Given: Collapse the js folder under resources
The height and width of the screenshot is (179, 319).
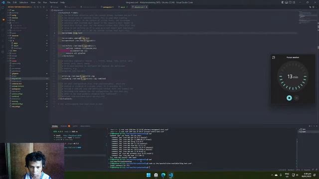Looking at the screenshot, I should [13, 41].
